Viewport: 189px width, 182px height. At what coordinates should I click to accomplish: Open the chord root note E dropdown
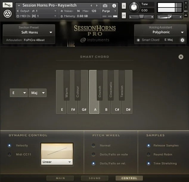(19, 93)
